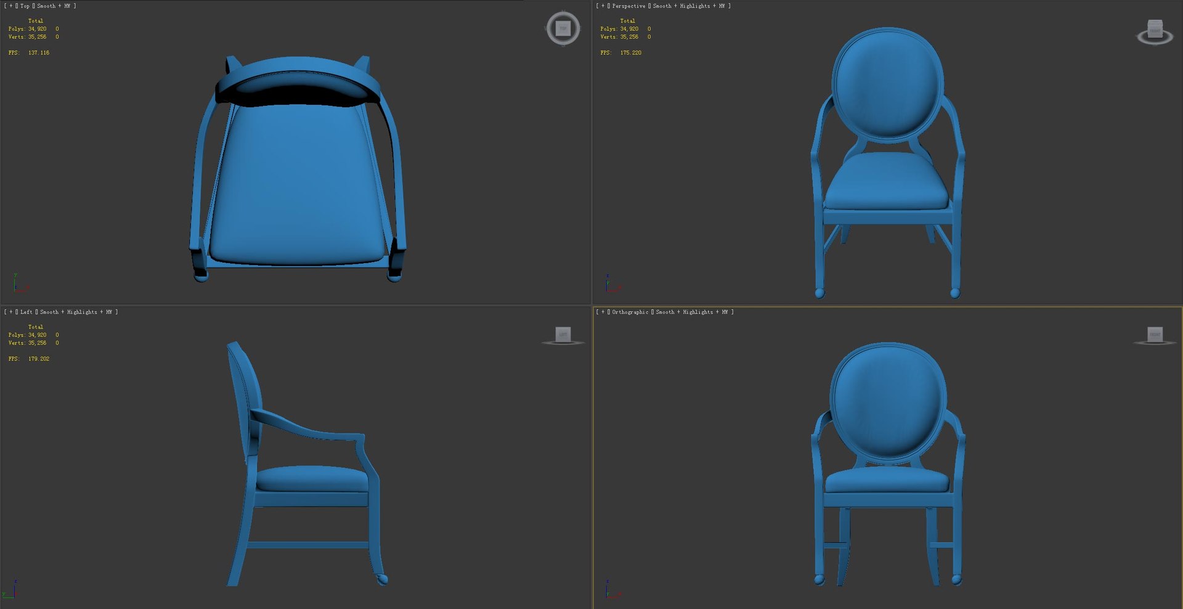Open the plus menu of the Left viewport
This screenshot has width=1183, height=609.
(10, 312)
